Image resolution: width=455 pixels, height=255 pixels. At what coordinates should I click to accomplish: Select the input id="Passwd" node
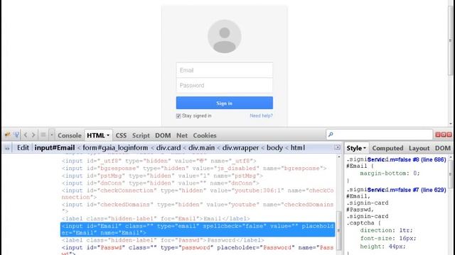pos(198,250)
